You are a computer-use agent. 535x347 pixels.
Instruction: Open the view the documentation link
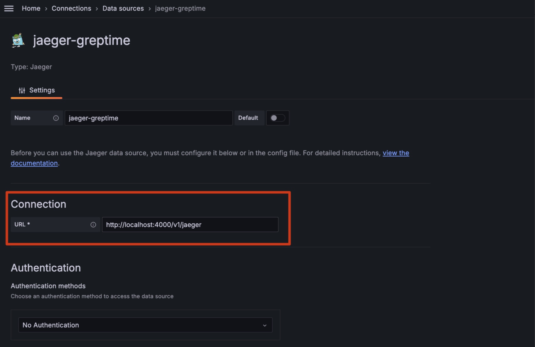tap(396, 153)
